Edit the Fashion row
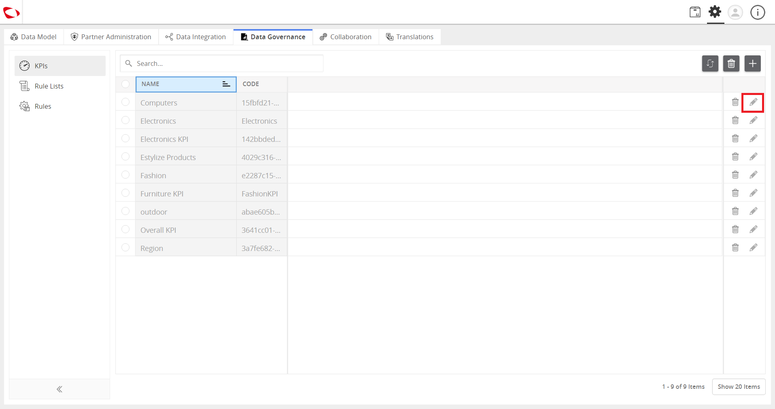Image resolution: width=775 pixels, height=409 pixels. pyautogui.click(x=753, y=175)
